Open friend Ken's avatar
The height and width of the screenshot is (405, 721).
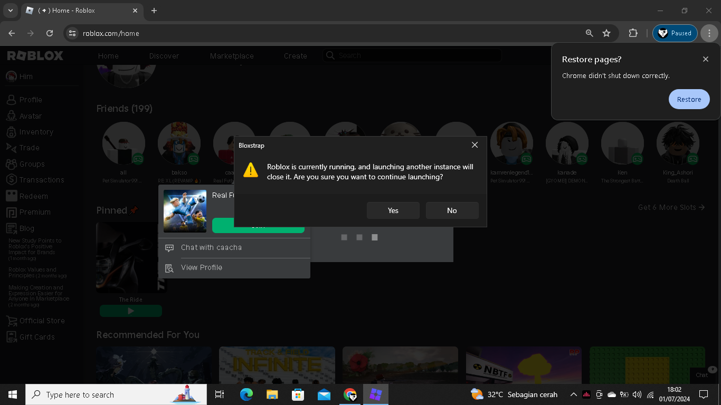click(622, 143)
